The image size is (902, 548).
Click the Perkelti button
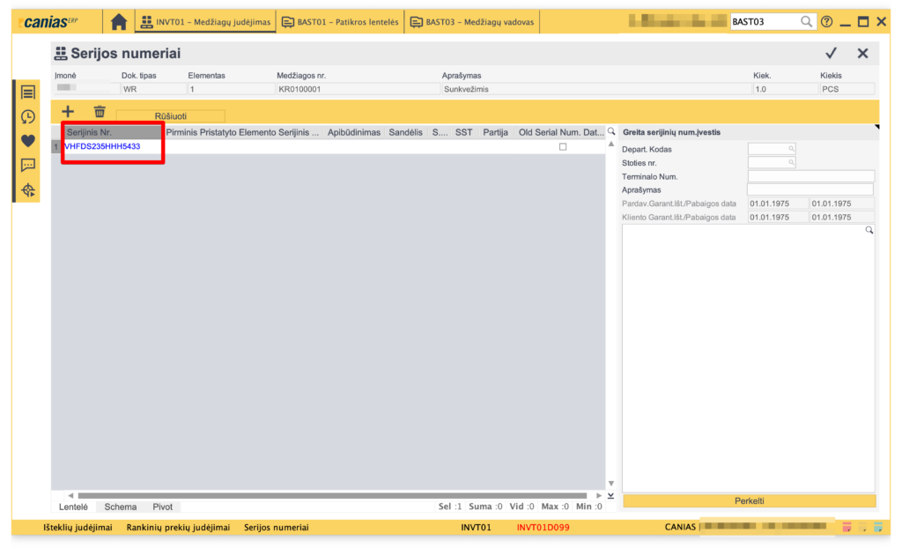pos(749,500)
